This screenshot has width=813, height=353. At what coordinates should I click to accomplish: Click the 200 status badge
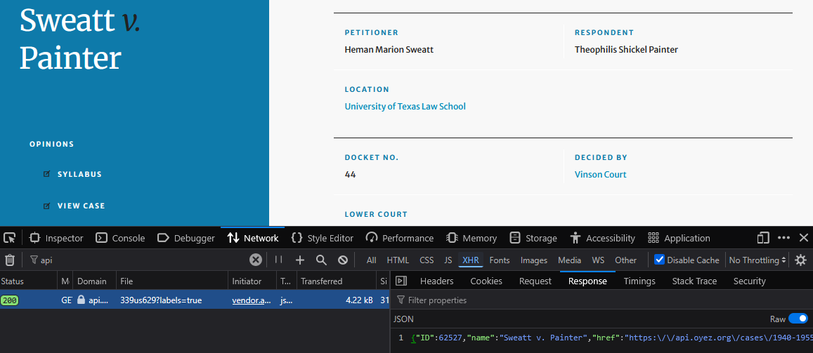click(9, 300)
